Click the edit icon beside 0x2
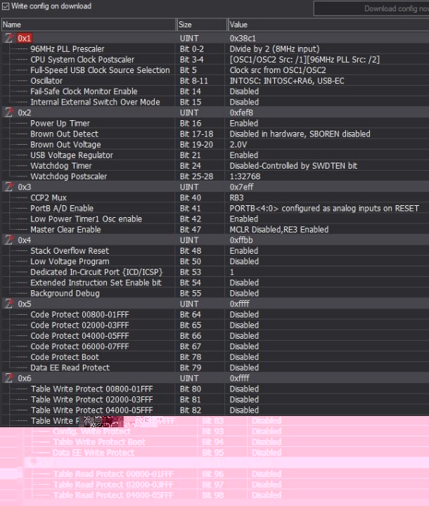 pyautogui.click(x=8, y=112)
